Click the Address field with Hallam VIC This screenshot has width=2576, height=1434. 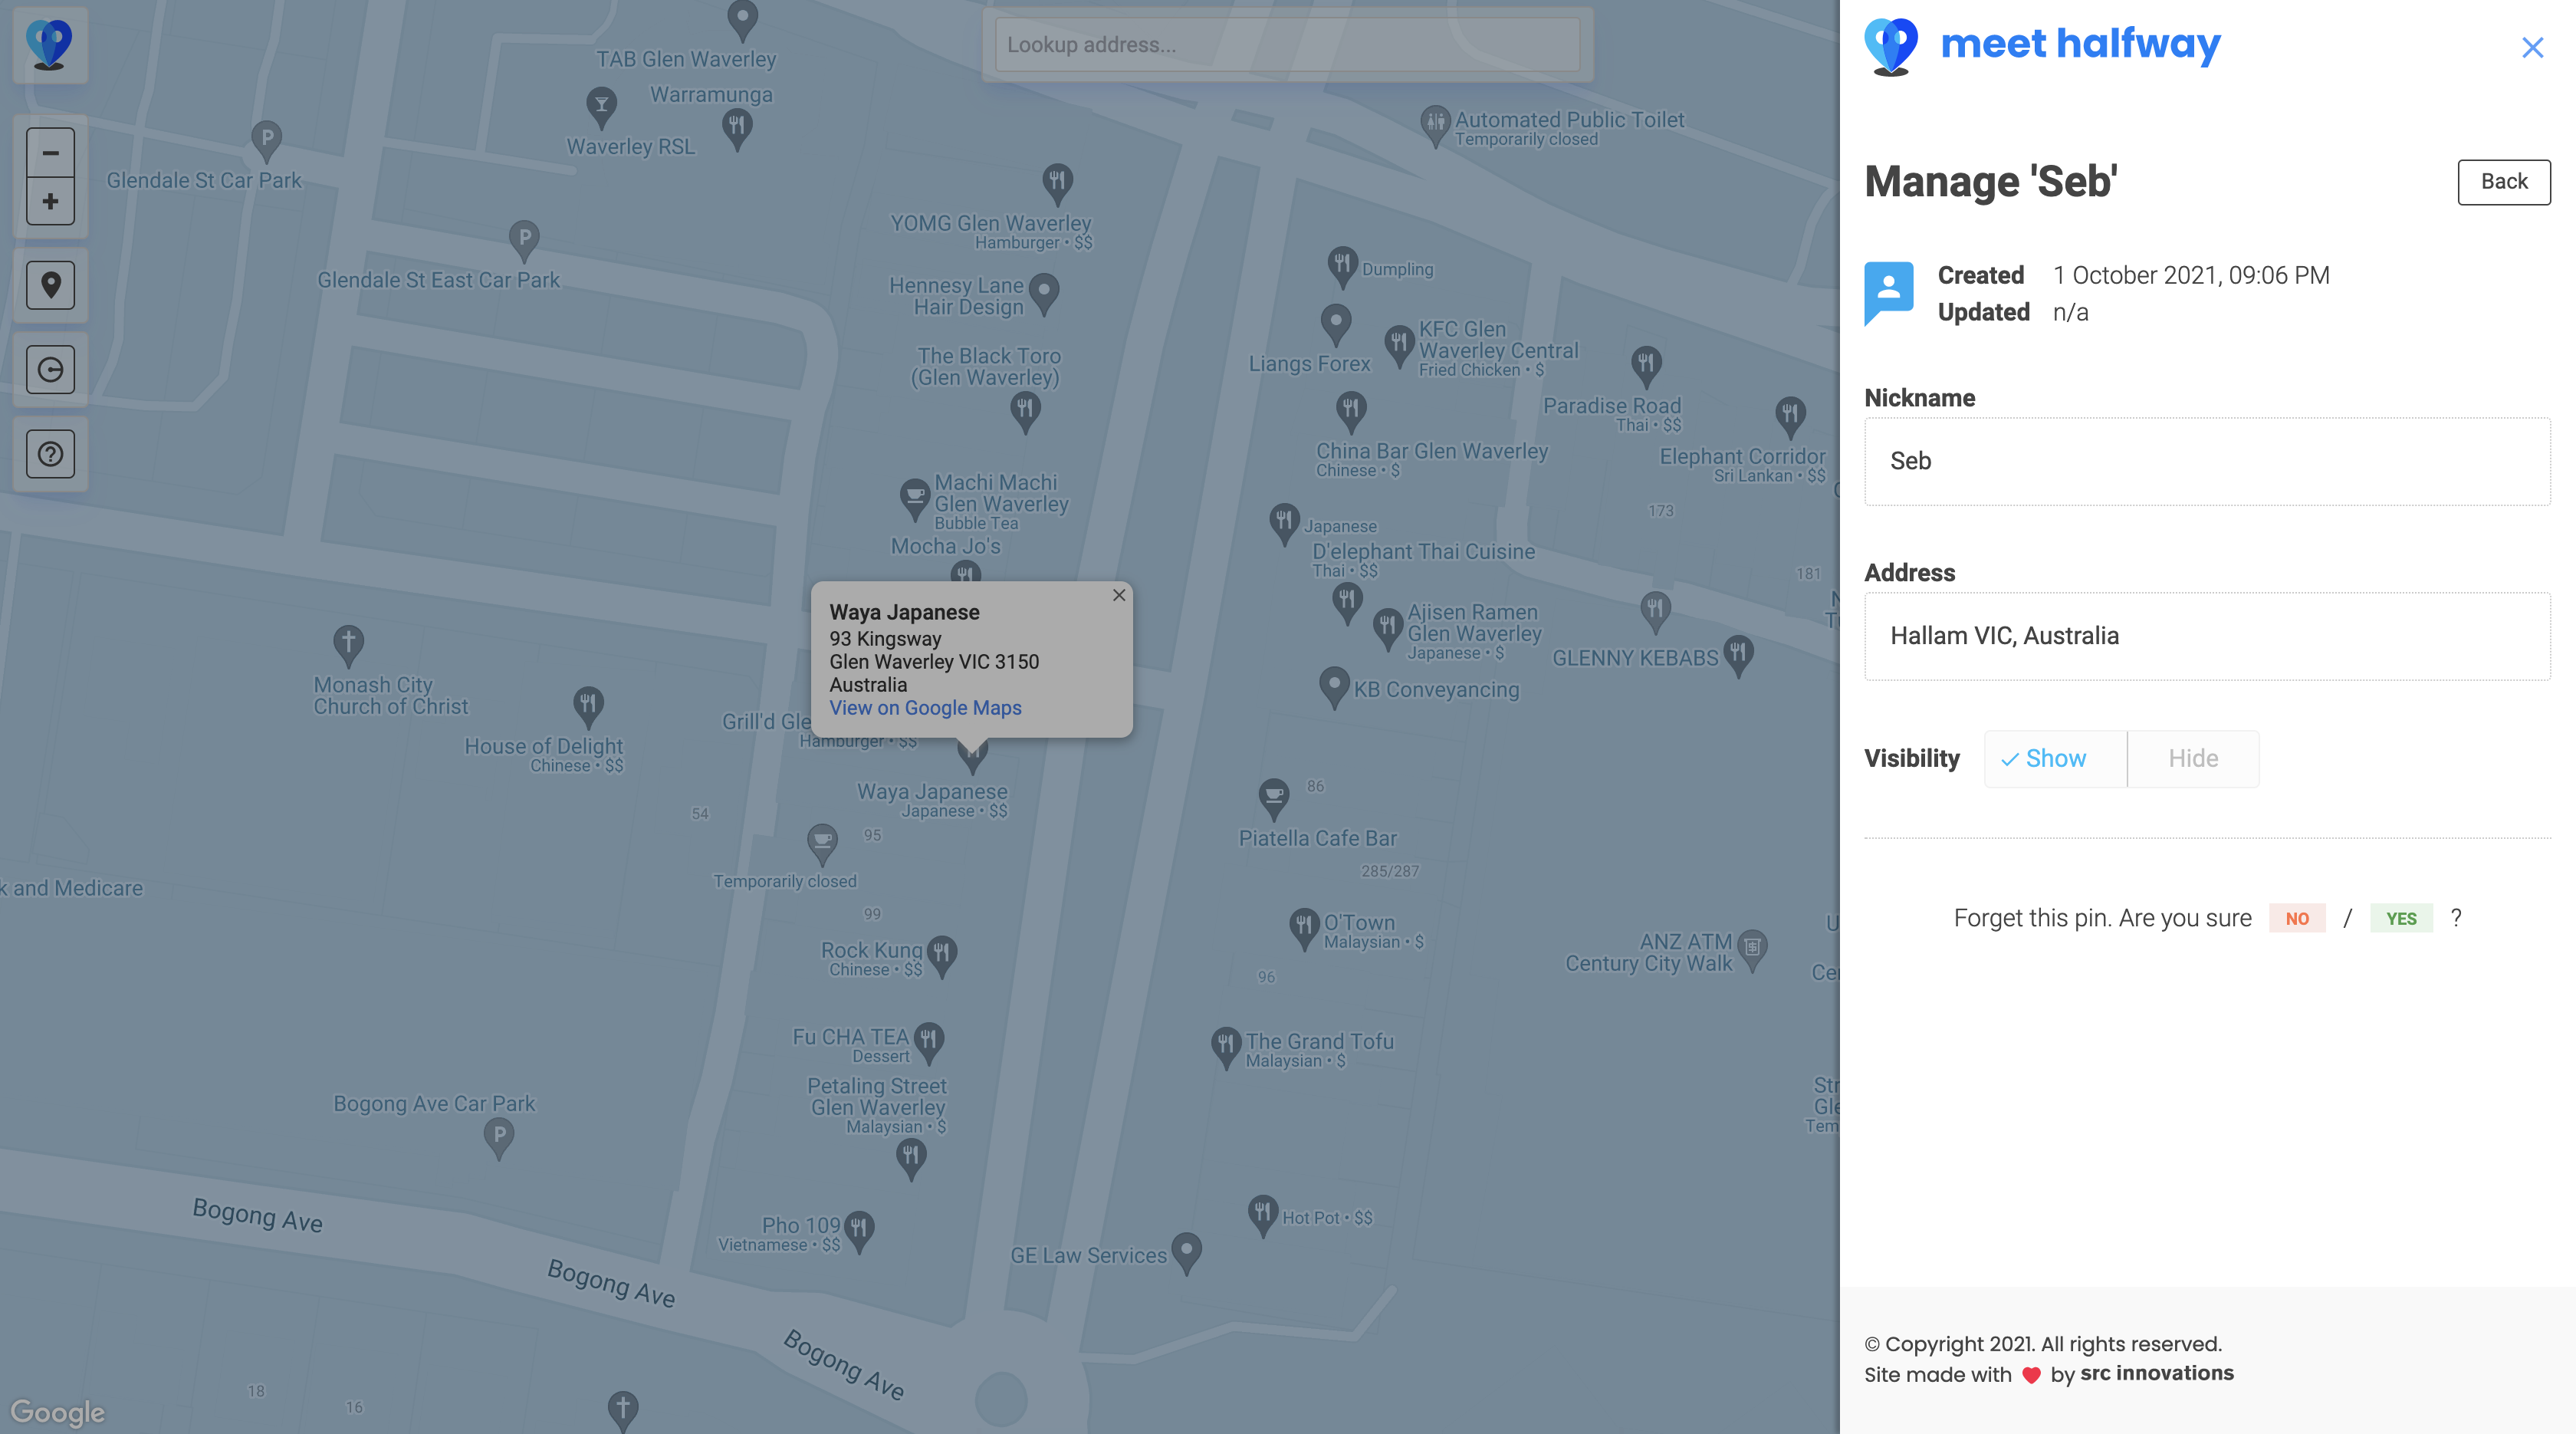[2206, 636]
